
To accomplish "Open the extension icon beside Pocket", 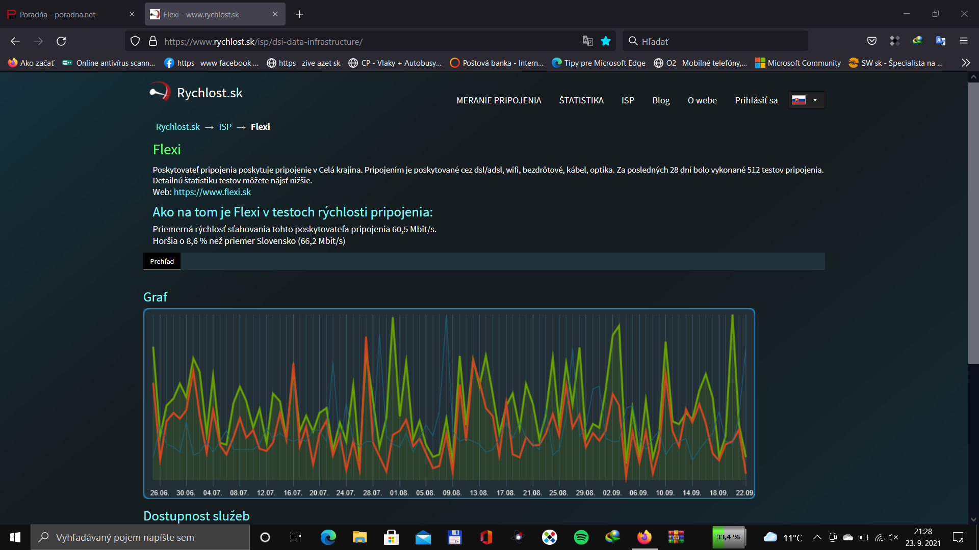I will pos(894,41).
